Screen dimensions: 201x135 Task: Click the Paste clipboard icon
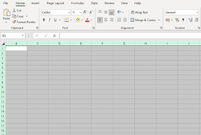tap(6, 12)
